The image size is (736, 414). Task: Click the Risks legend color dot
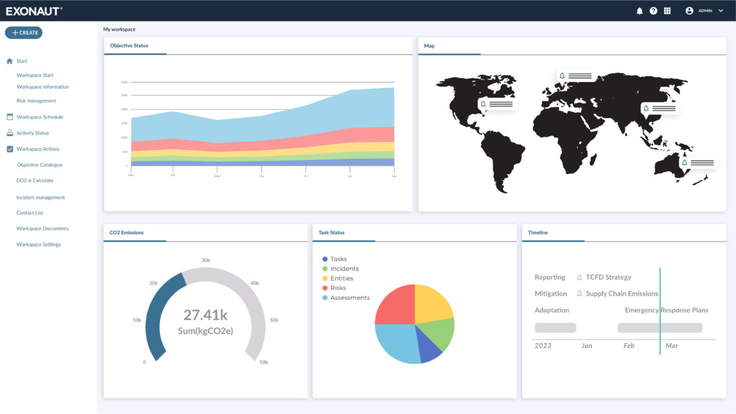[x=325, y=288]
